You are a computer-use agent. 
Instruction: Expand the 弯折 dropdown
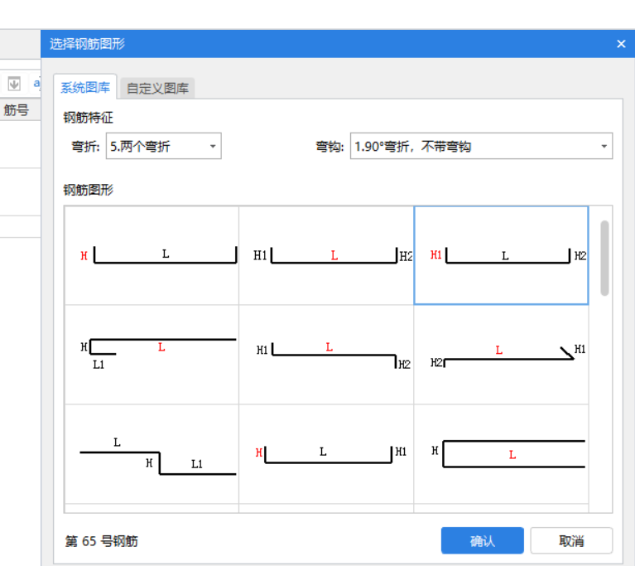click(x=163, y=147)
